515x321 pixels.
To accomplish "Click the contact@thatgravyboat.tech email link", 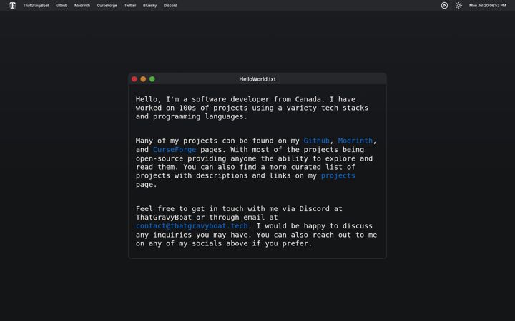I will click(192, 225).
